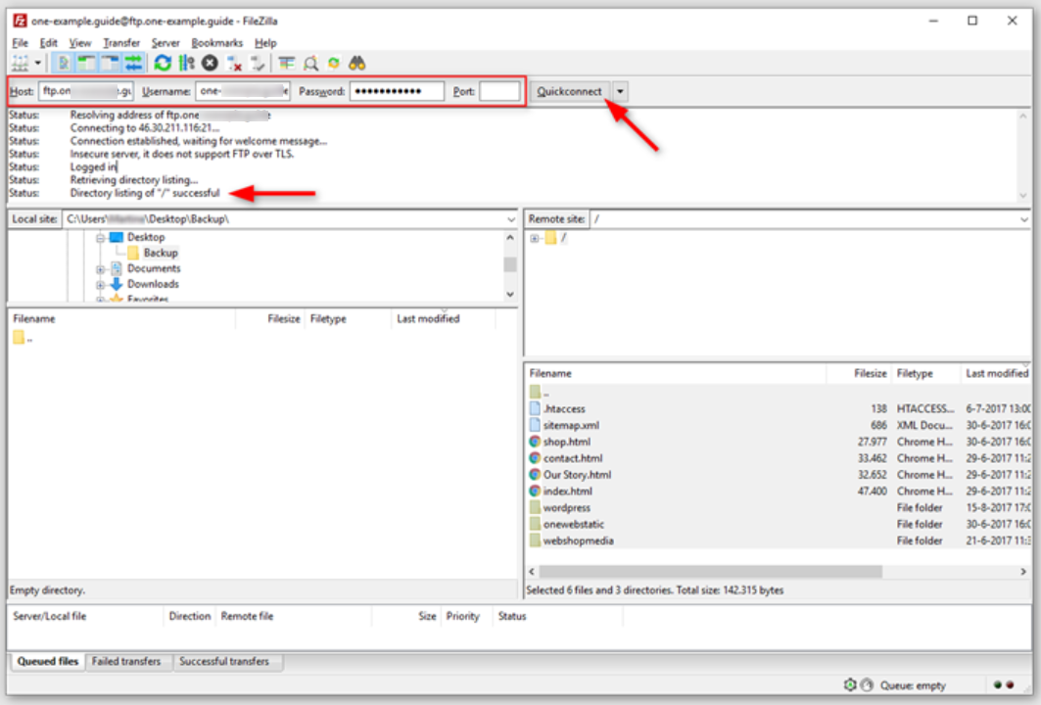Toggle the transfer queue display

point(134,64)
